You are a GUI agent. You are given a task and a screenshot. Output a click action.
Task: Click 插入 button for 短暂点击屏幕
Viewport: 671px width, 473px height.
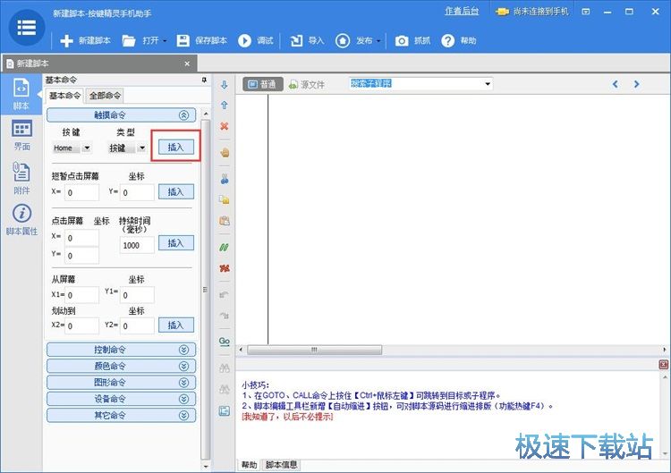[x=176, y=191]
